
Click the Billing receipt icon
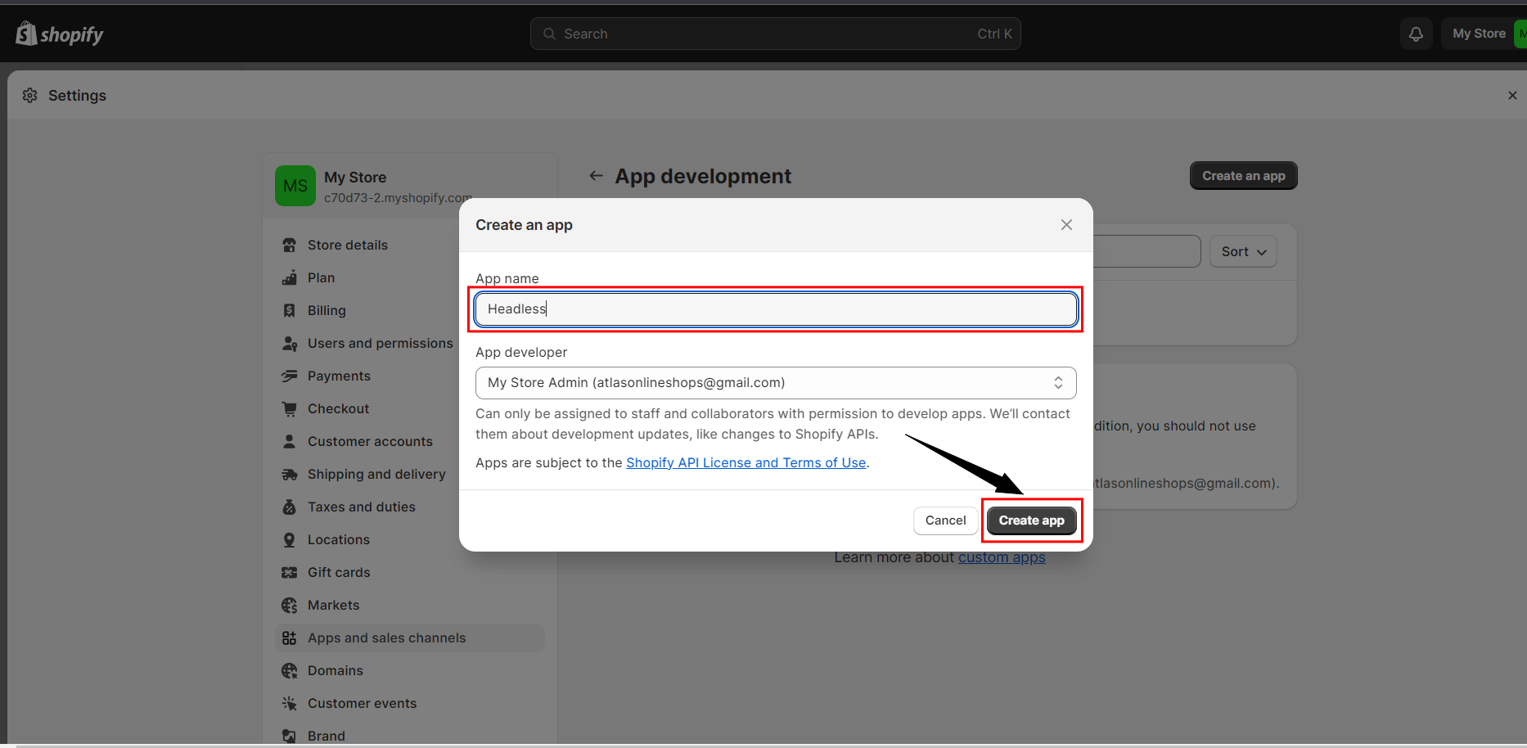click(x=289, y=311)
